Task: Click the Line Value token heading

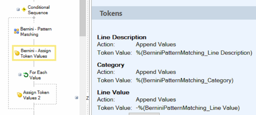Action: click(x=113, y=92)
